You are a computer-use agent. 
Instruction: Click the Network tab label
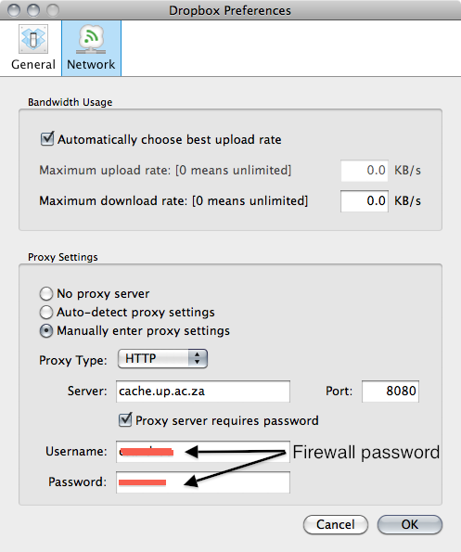pos(91,64)
